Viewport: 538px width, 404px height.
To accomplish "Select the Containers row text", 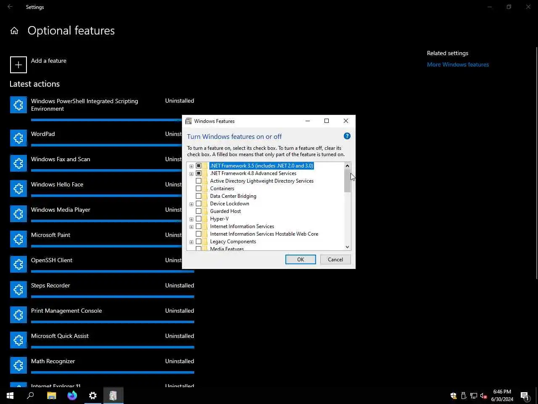I will (222, 189).
